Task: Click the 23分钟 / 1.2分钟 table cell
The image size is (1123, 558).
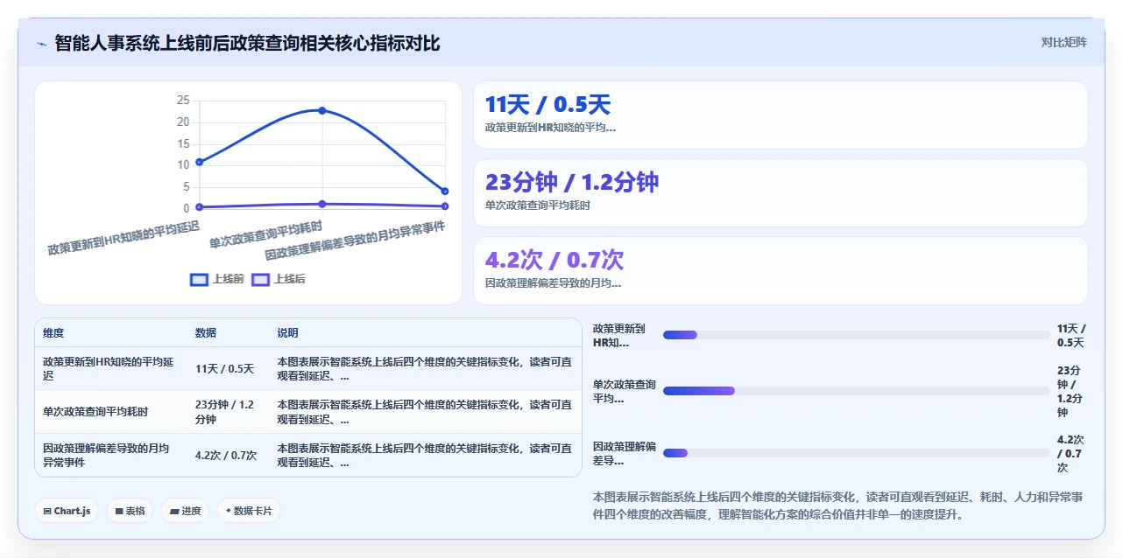Action: [229, 412]
